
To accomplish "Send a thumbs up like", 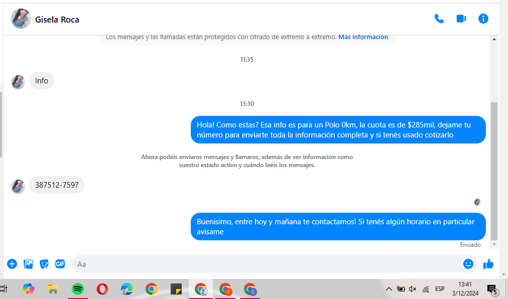I will [x=488, y=264].
